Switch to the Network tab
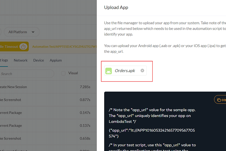This screenshot has width=226, height=151. (21, 60)
